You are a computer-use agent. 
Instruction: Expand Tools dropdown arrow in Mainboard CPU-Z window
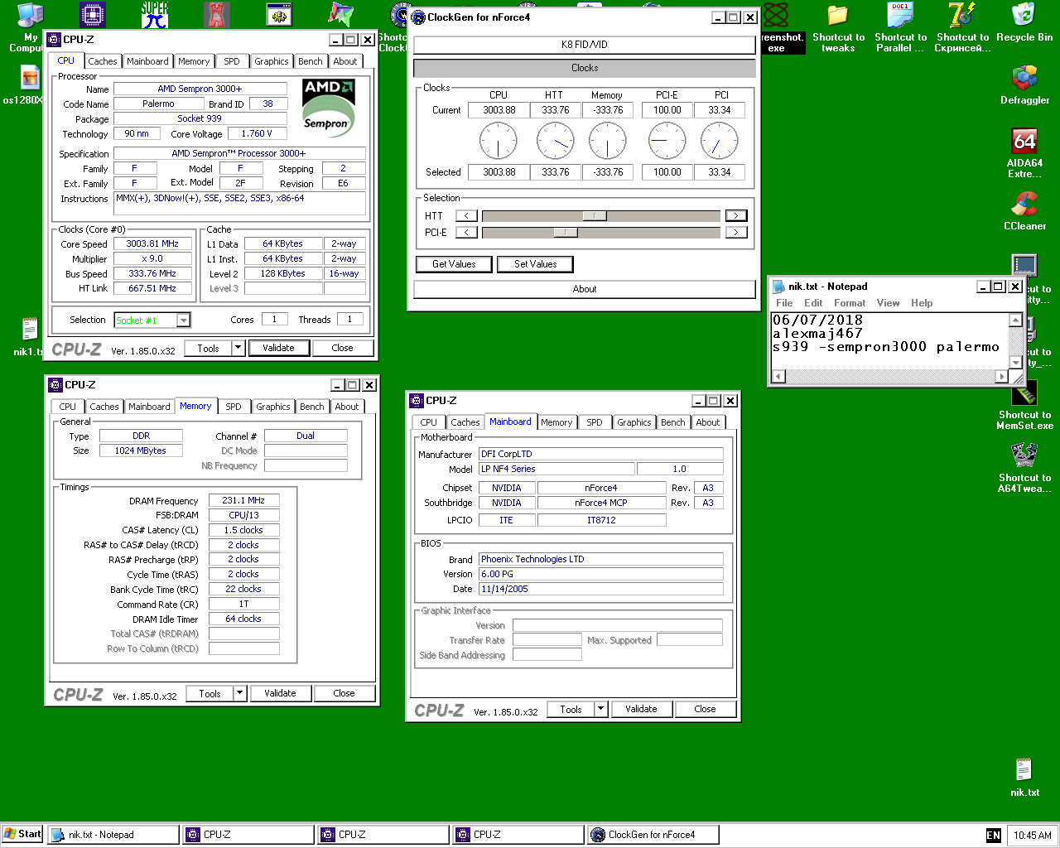point(601,710)
